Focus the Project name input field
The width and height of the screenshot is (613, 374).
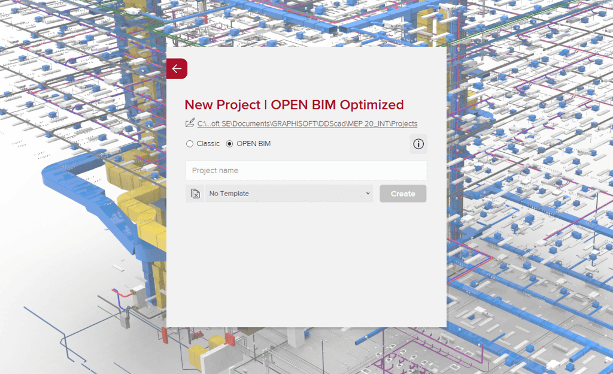click(306, 171)
